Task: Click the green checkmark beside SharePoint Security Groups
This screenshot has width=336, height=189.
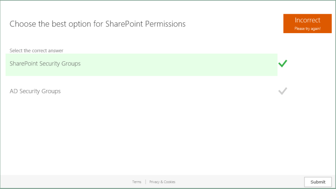Action: pos(283,64)
